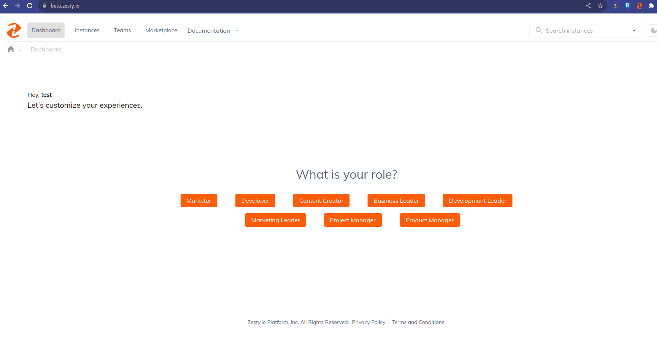
Task: Select the Marketer role
Action: pos(199,200)
